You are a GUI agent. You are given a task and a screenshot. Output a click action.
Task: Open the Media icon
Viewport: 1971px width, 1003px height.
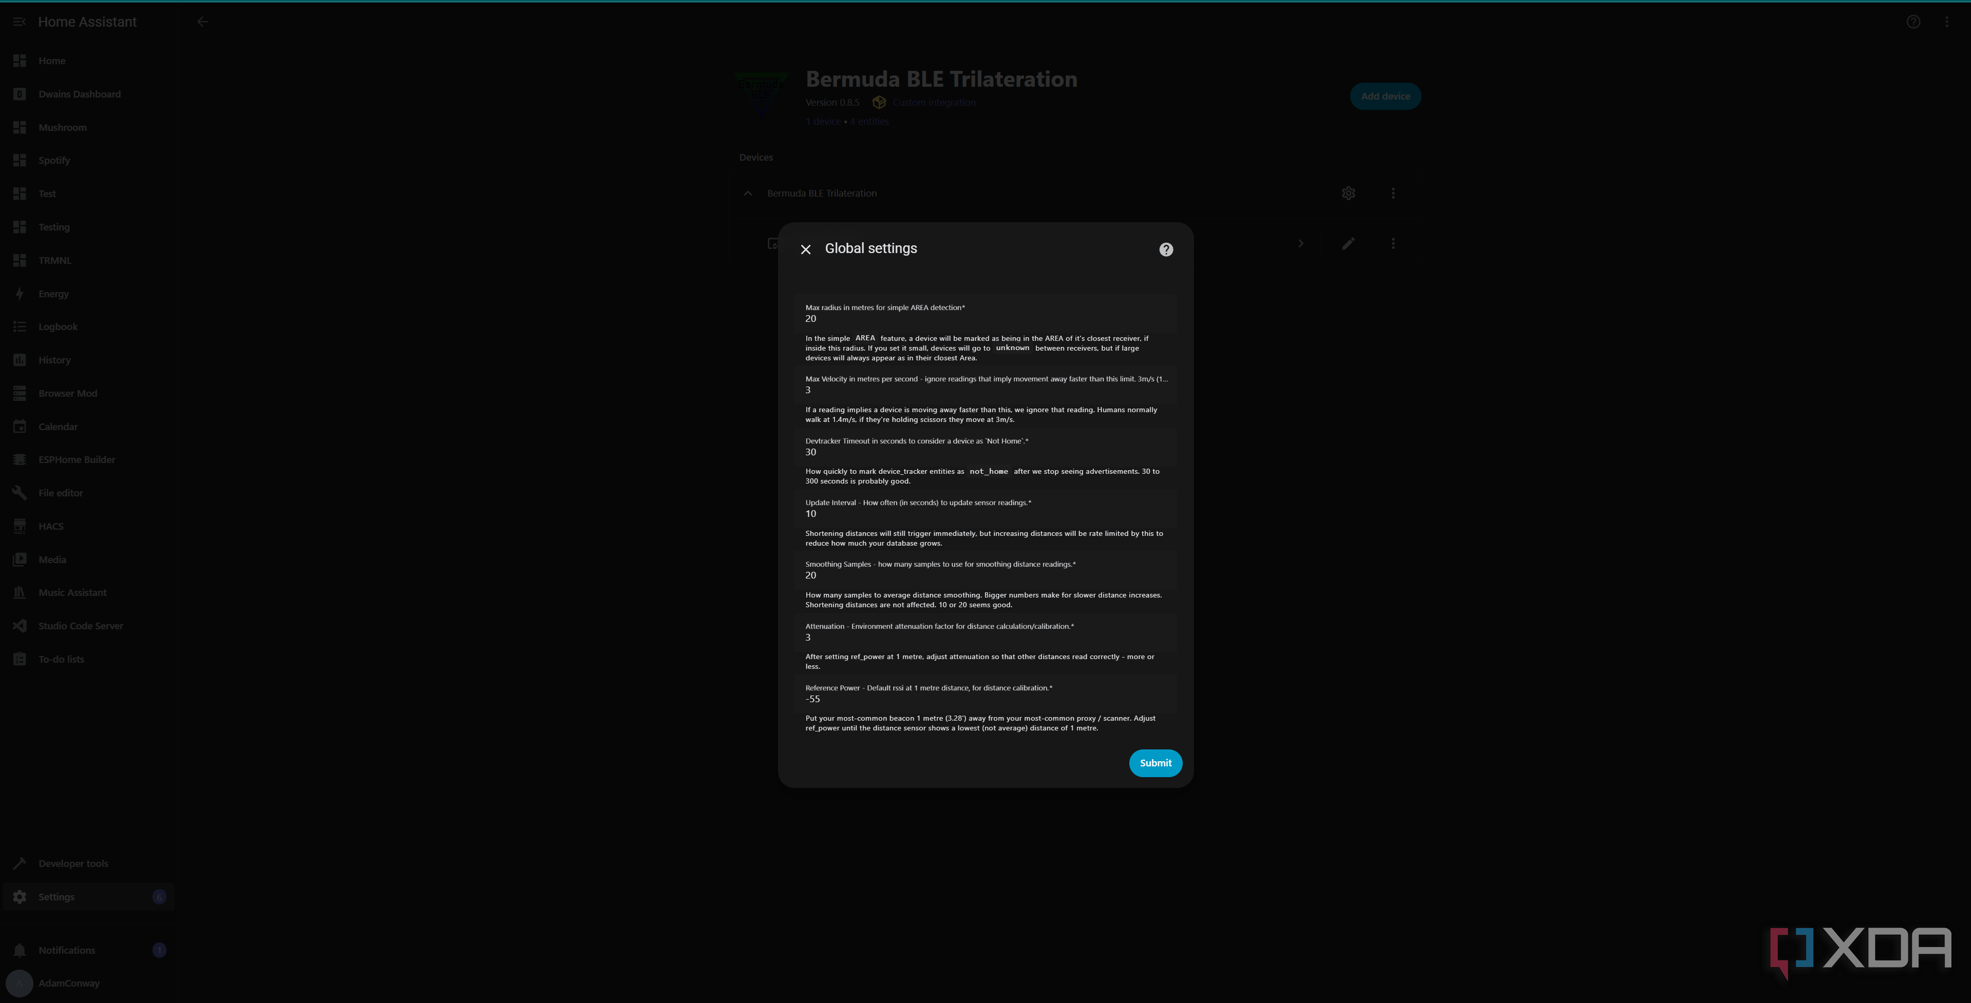[x=20, y=560]
